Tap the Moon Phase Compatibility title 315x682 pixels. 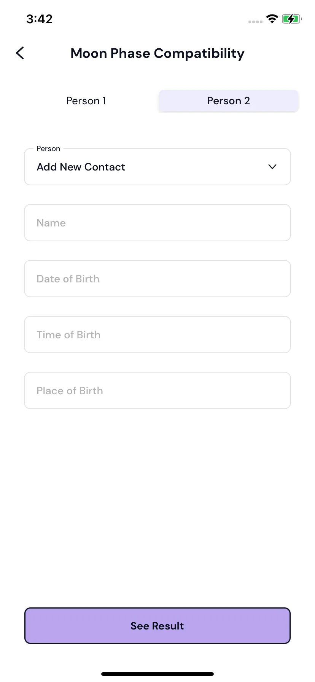point(157,53)
